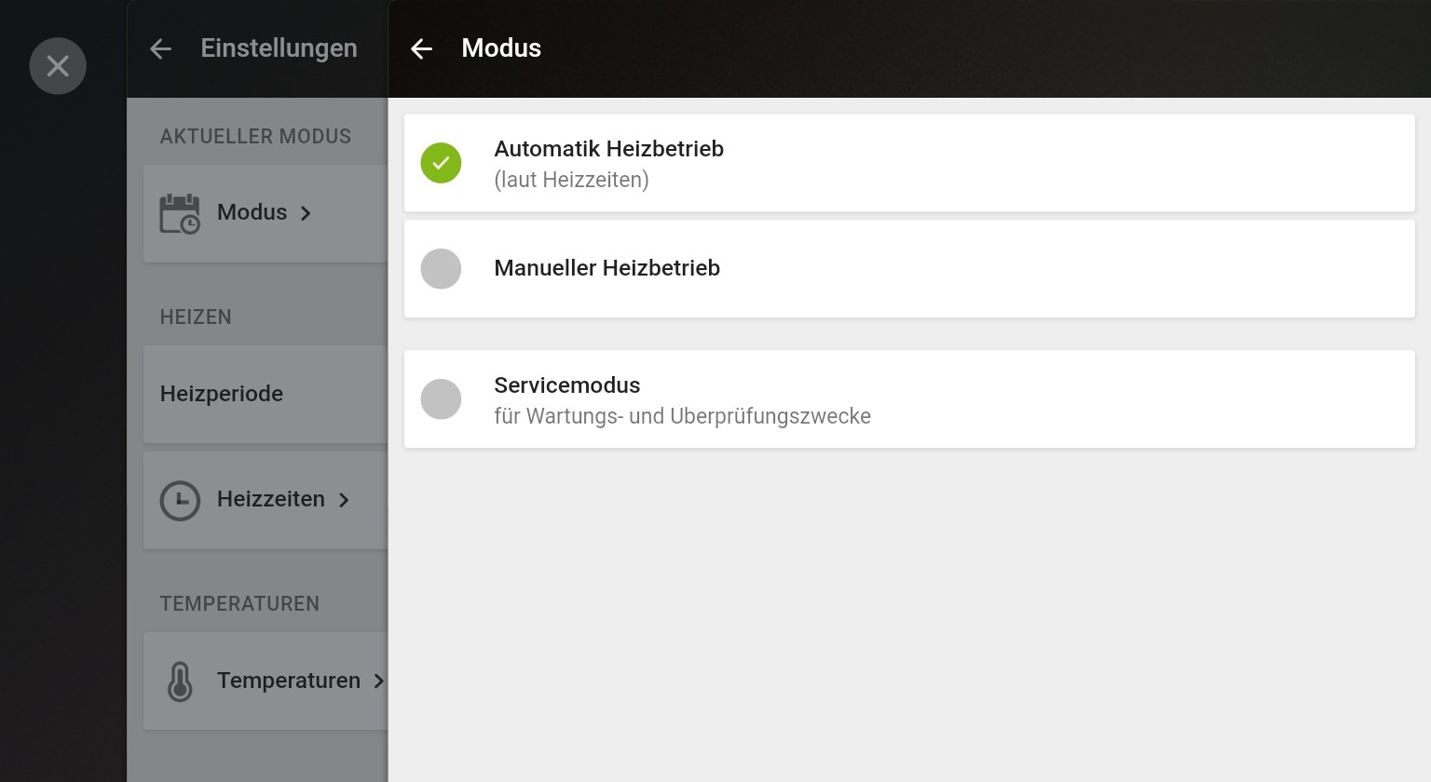1431x782 pixels.
Task: Expand Heizzeiten chevron arrow
Action: tap(344, 500)
